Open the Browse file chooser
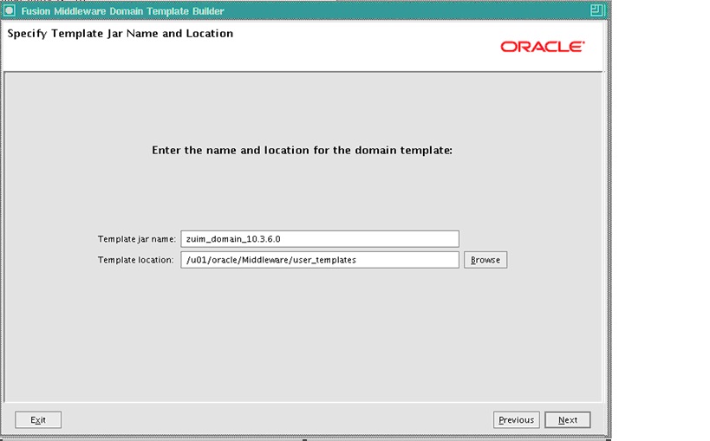710x441 pixels. coord(485,260)
